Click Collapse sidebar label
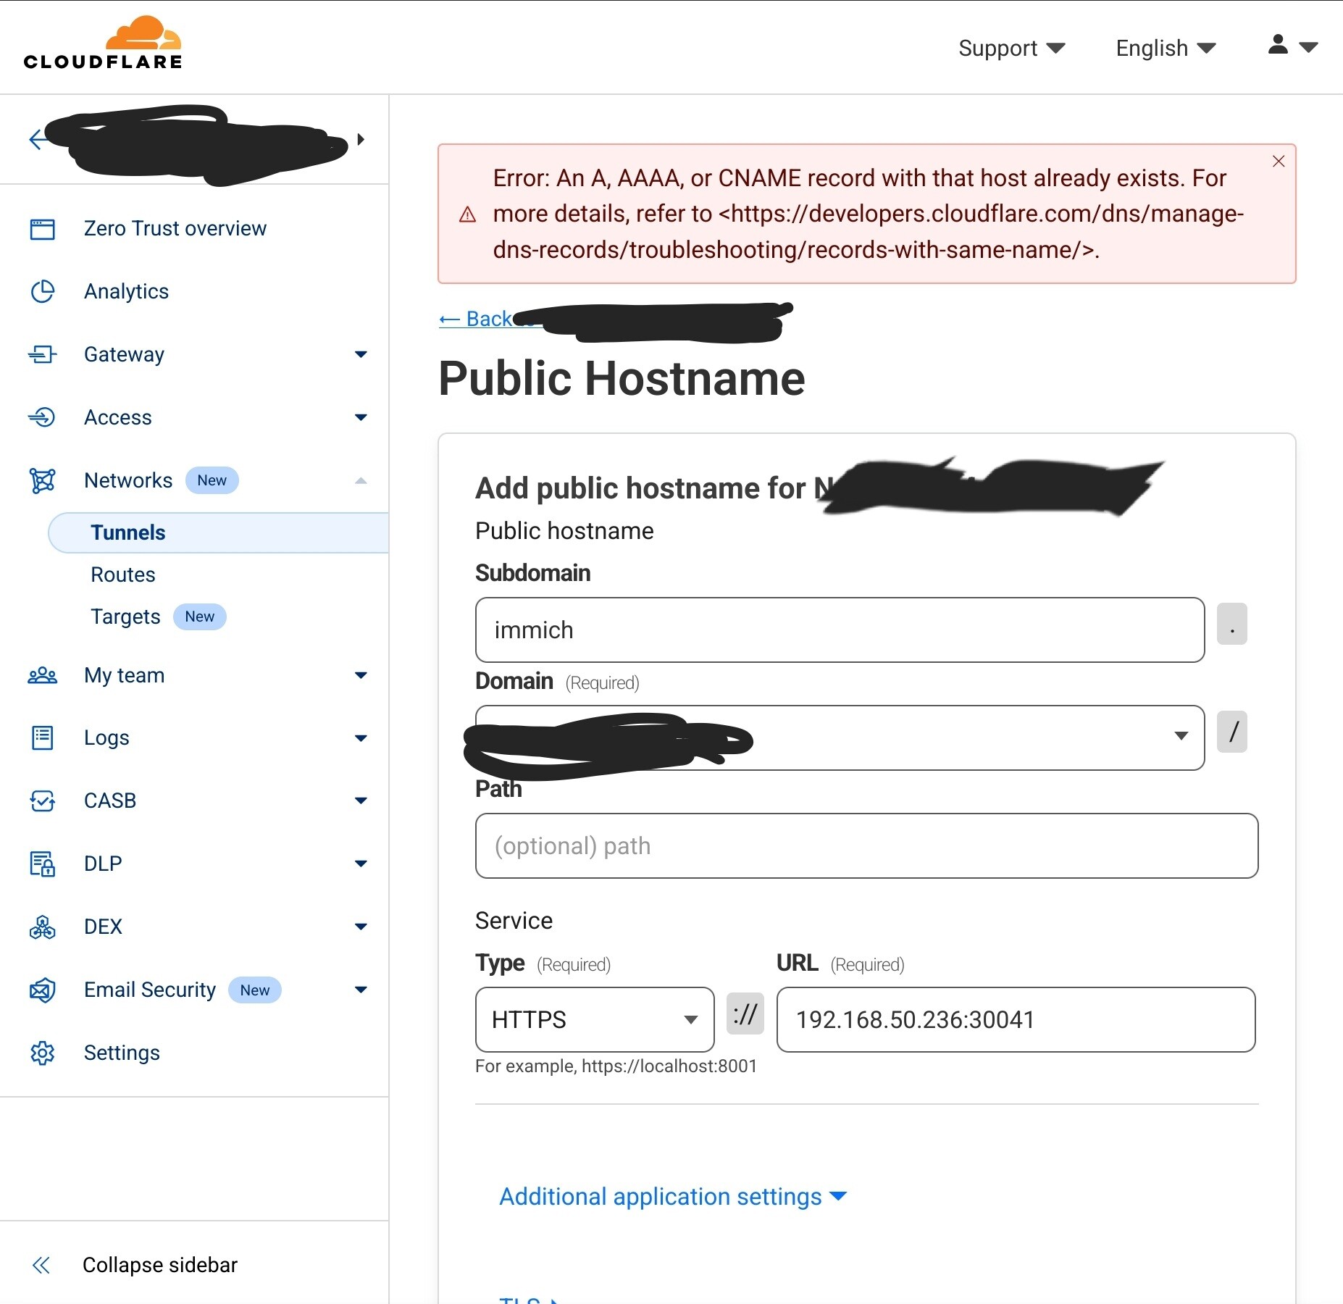The width and height of the screenshot is (1343, 1304). [160, 1265]
